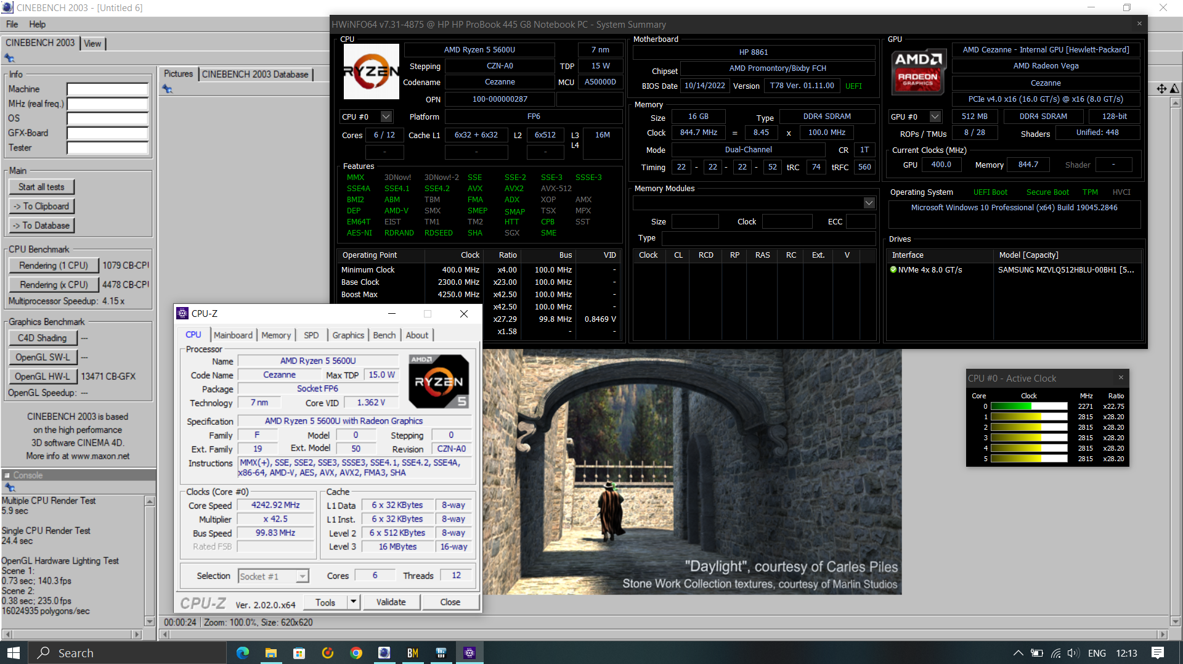Click the Core 0 clock bar in Active Clock

tap(1028, 406)
